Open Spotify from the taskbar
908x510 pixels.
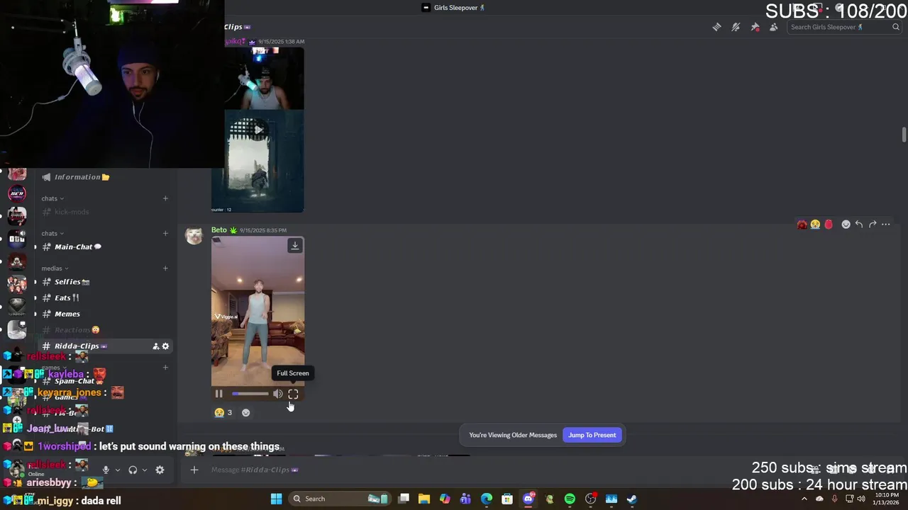click(x=570, y=499)
